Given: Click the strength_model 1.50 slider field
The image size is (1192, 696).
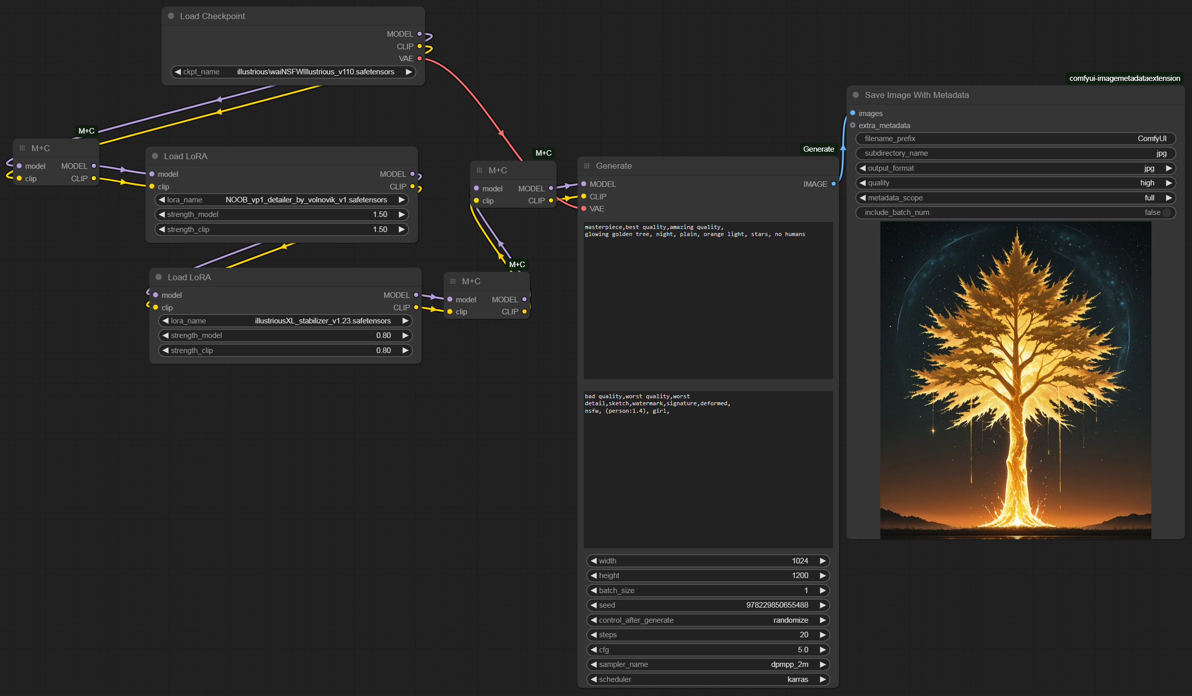Looking at the screenshot, I should (x=281, y=214).
